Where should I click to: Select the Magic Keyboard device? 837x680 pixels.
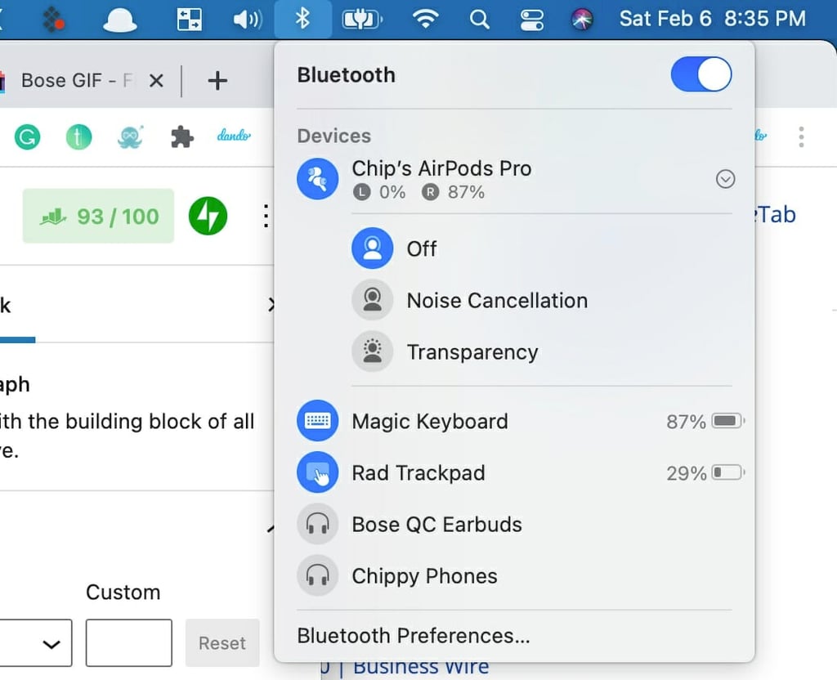[514, 421]
